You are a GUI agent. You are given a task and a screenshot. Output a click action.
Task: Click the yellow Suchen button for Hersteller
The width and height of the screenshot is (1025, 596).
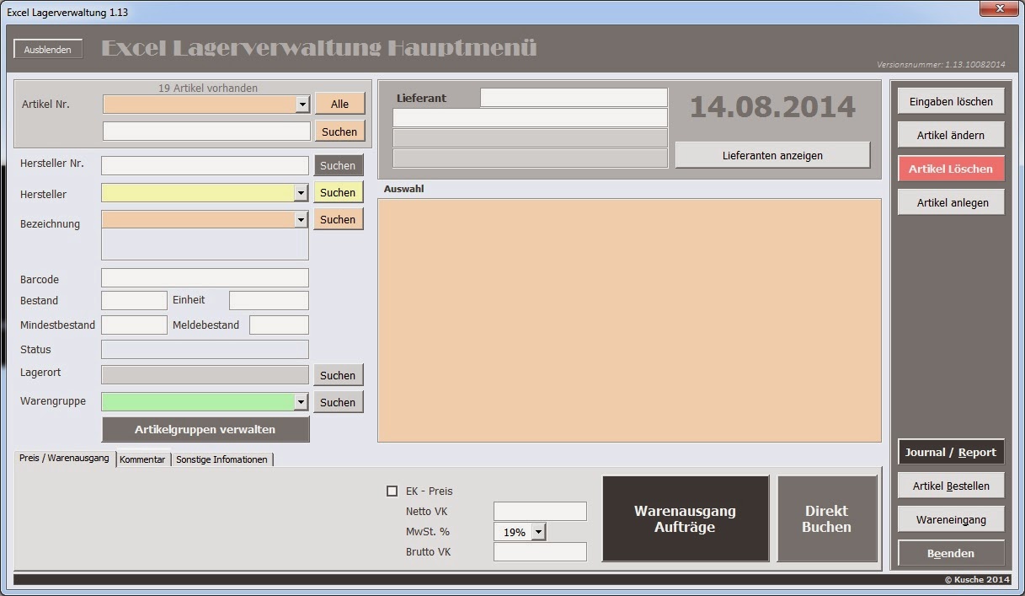[x=338, y=192]
